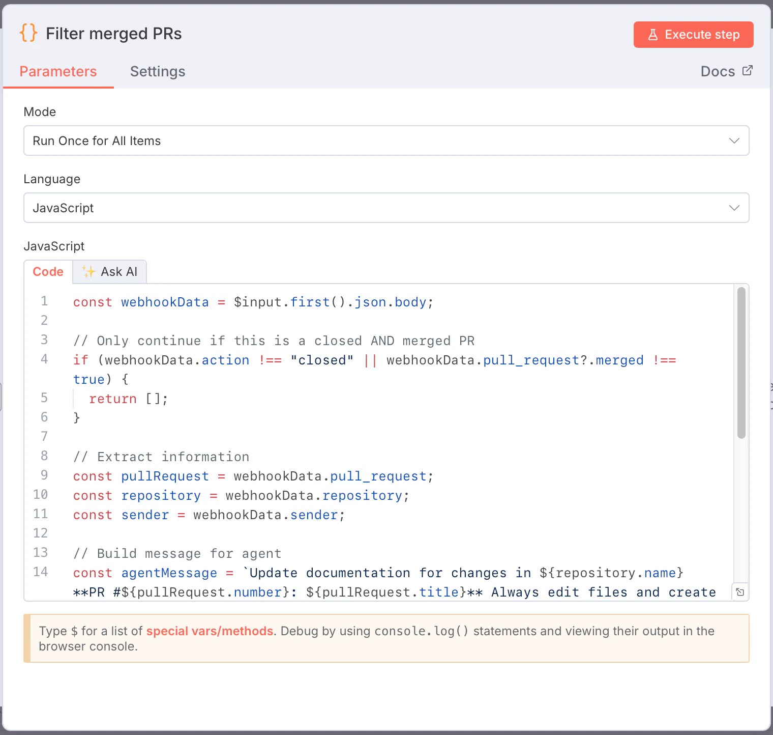Screen dimensions: 773x735
Task: Open the Run Once for All Items selector
Action: [x=386, y=140]
